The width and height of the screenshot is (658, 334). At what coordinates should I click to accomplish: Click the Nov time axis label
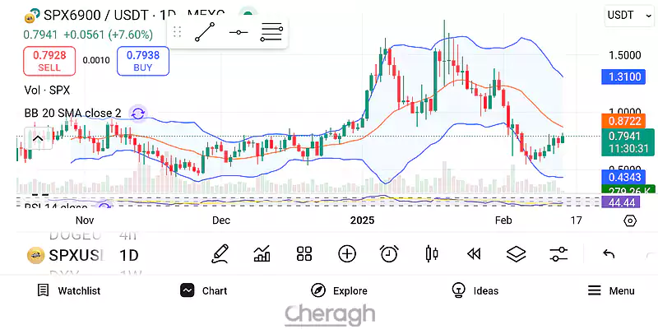click(85, 220)
